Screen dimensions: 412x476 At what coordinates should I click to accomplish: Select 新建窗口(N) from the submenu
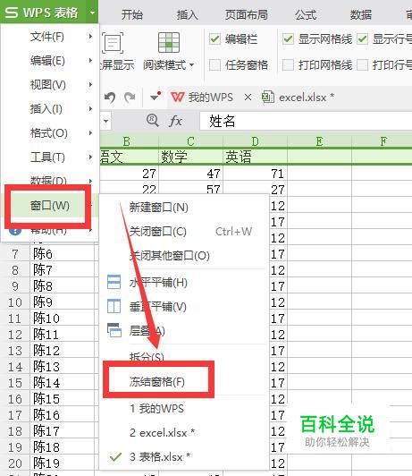tap(184, 208)
